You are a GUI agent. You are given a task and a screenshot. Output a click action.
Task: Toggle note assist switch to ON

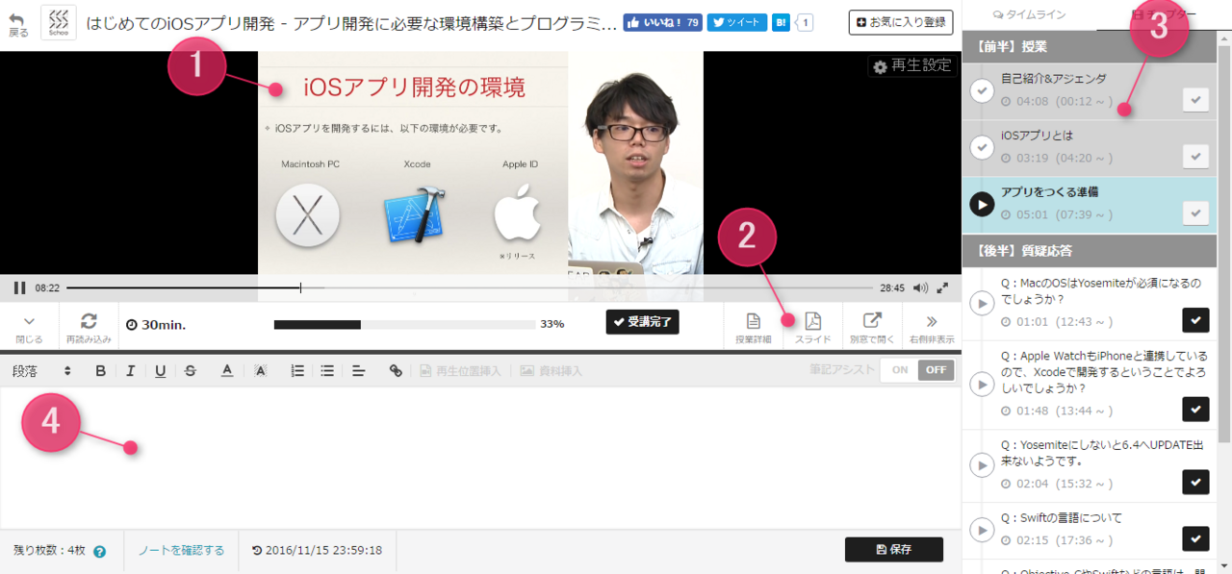(900, 370)
